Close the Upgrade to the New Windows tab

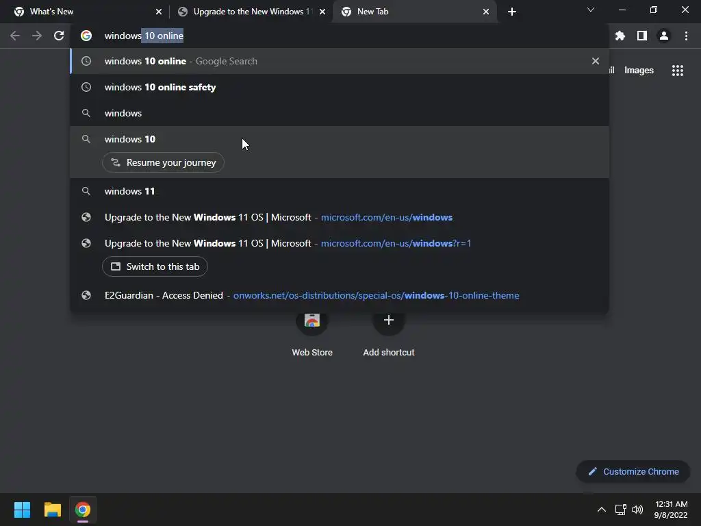(x=322, y=12)
